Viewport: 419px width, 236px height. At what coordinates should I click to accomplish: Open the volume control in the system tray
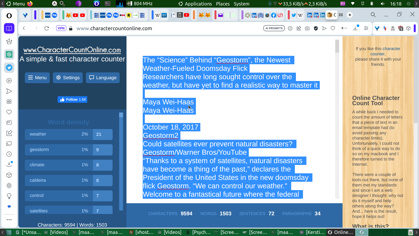click(x=382, y=4)
